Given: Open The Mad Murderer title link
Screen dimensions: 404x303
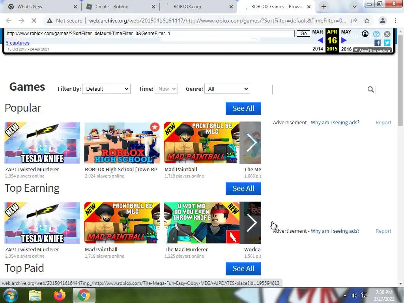Looking at the screenshot, I should point(186,250).
